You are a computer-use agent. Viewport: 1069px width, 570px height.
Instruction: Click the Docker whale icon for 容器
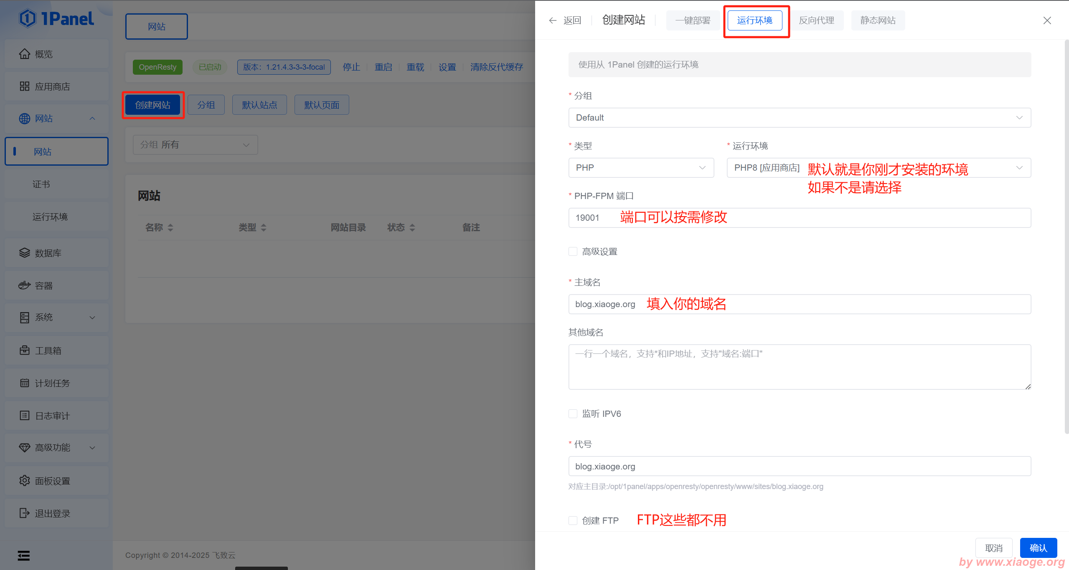tap(25, 285)
